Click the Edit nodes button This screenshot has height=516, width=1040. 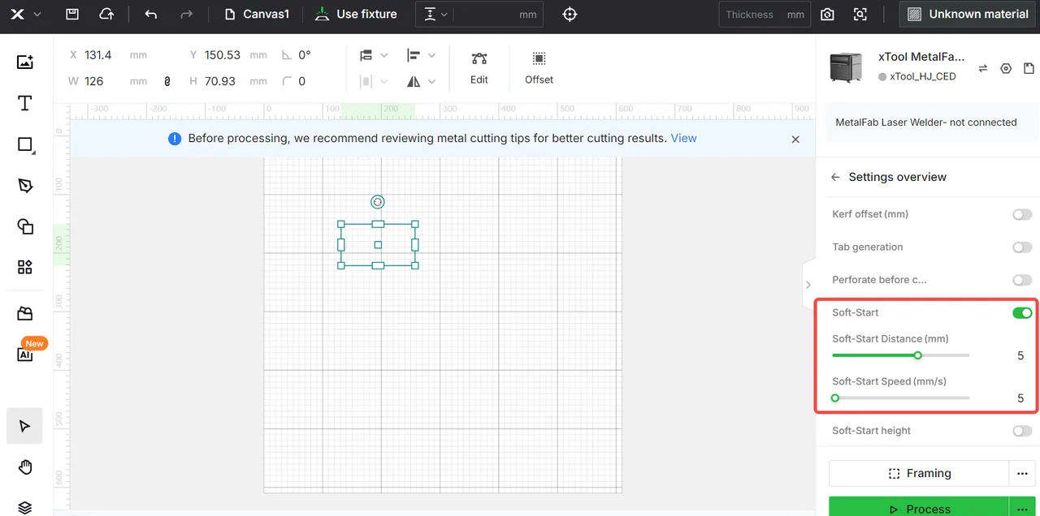479,67
